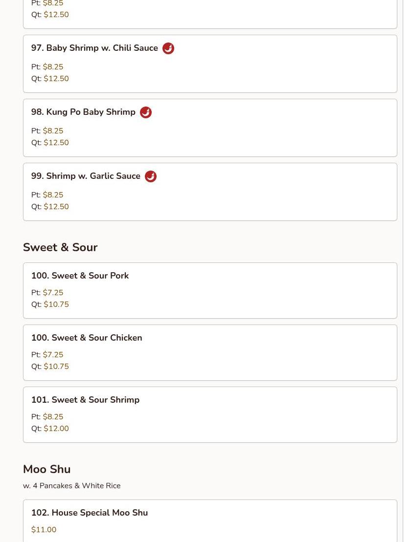Open 99. Shrimp w. Garlic Sauce item
This screenshot has height=542, width=413.
pos(210,192)
